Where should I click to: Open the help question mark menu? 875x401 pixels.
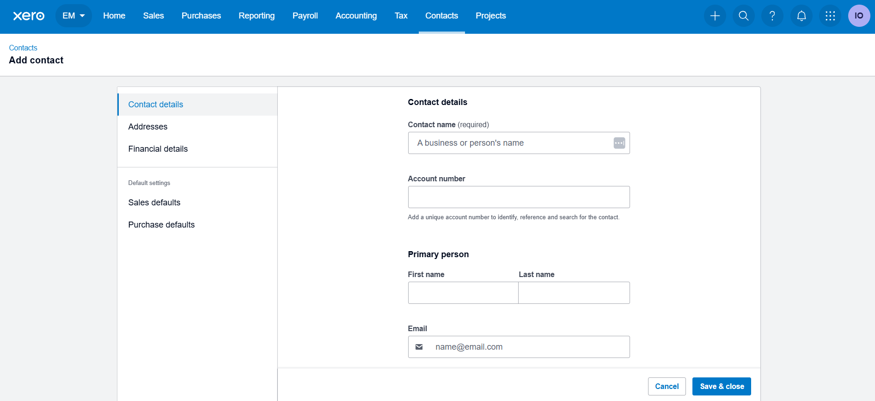[x=772, y=16]
